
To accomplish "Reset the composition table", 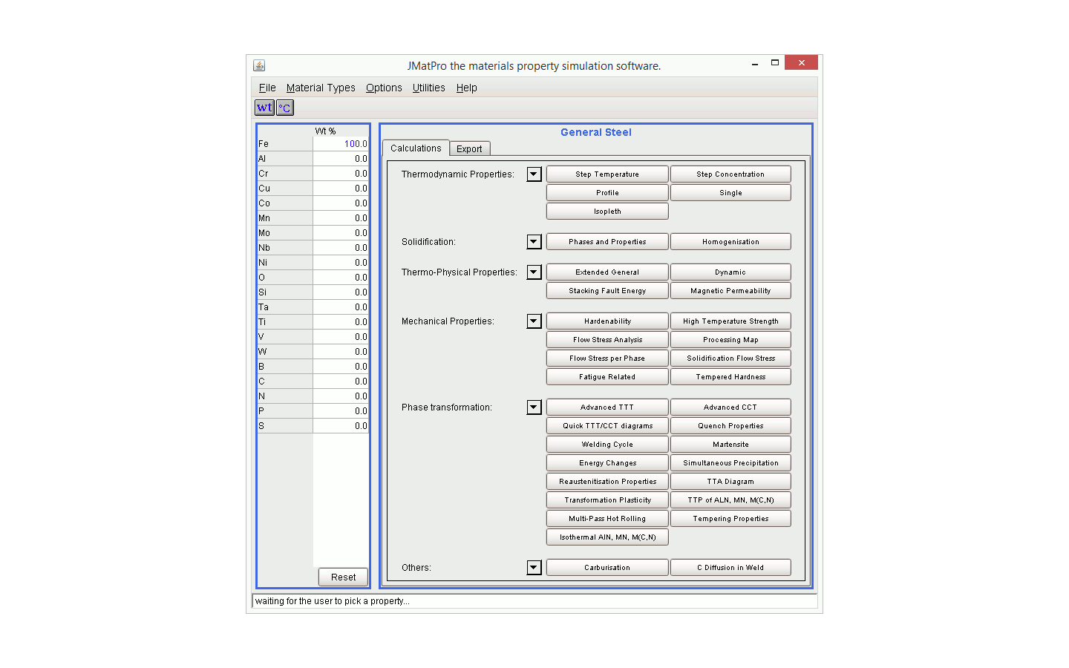I will pyautogui.click(x=343, y=577).
